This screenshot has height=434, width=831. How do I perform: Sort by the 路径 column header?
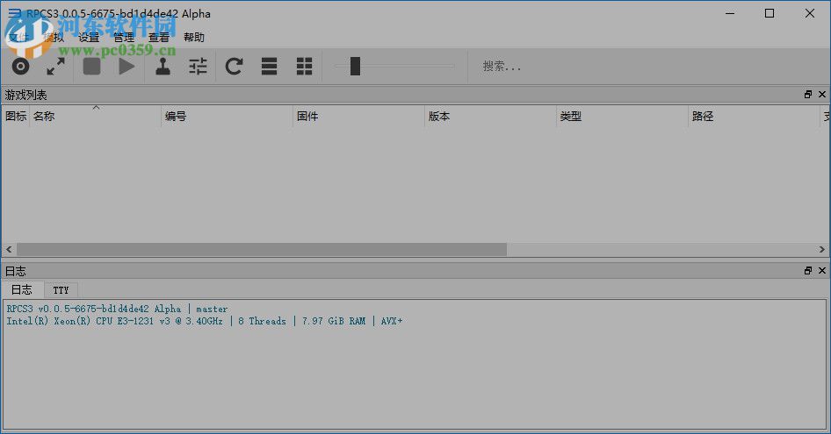click(x=755, y=117)
